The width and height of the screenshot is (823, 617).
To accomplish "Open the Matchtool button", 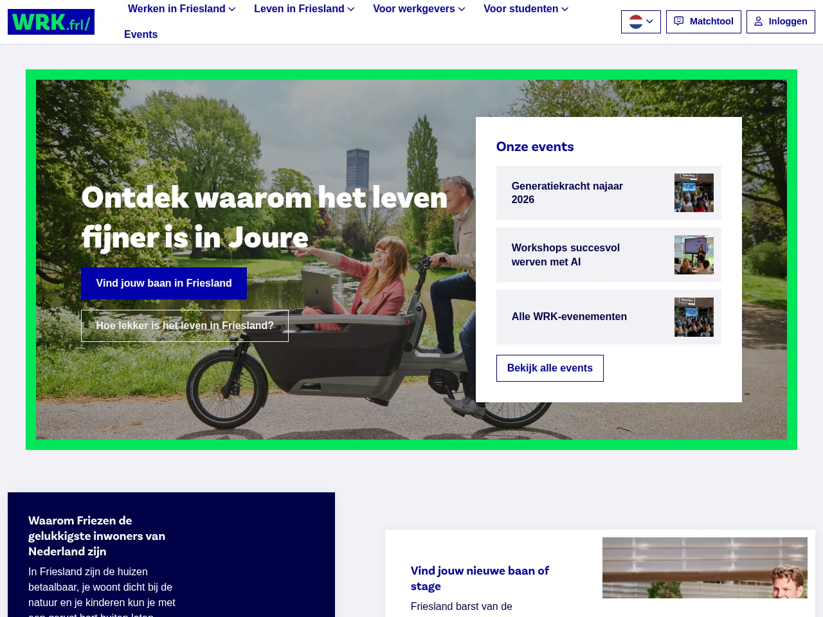I will point(703,22).
